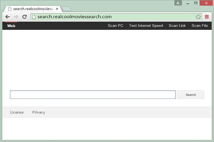Image resolution: width=214 pixels, height=142 pixels.
Task: Bookmark this page using the star icon
Action: pos(198,17)
